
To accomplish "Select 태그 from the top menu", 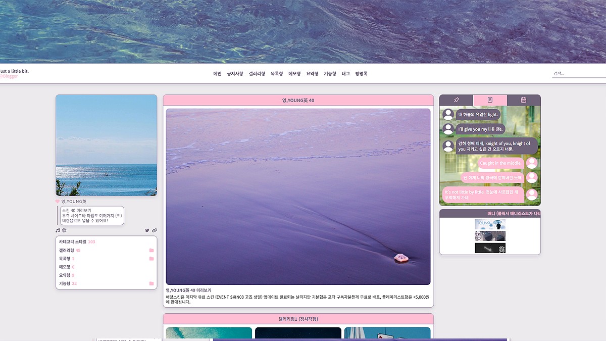I will 345,74.
